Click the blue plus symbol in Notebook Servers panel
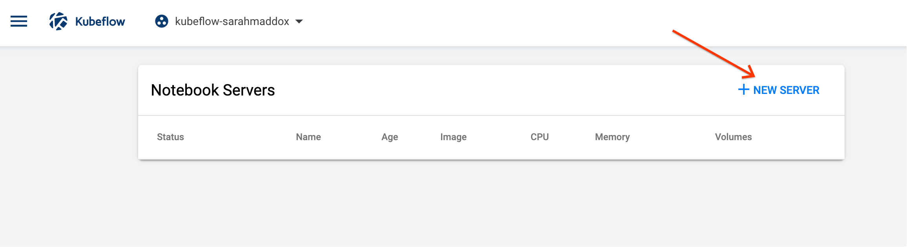The height and width of the screenshot is (247, 907). pyautogui.click(x=744, y=90)
